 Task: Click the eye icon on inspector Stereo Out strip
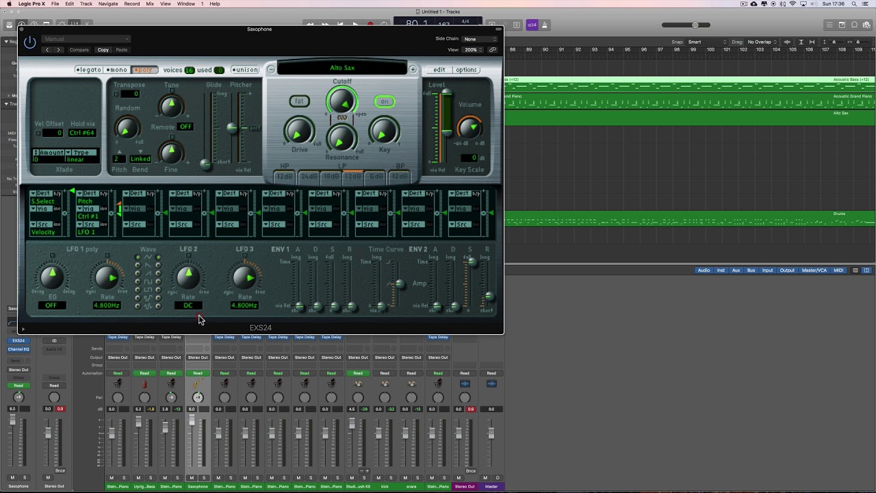54,340
